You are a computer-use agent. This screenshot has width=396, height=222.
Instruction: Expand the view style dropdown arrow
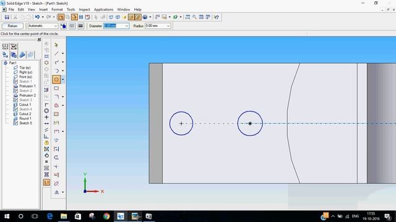click(150, 17)
